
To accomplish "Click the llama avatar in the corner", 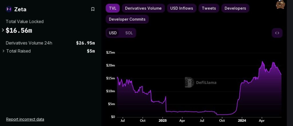I will coord(280,4).
